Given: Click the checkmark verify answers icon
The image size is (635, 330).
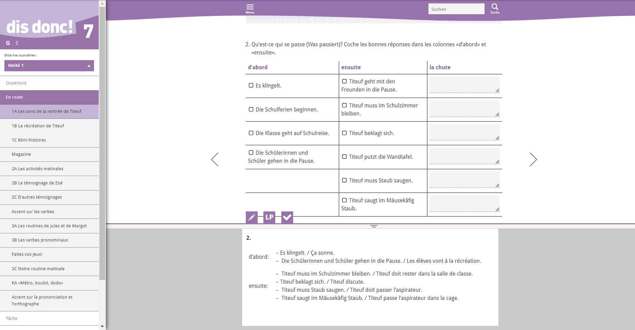Looking at the screenshot, I should point(287,217).
